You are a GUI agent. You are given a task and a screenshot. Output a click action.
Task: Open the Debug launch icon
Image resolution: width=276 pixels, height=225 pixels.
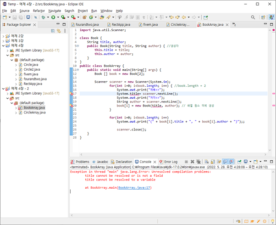(43, 17)
